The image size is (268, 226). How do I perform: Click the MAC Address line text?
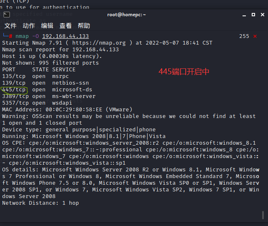click(x=67, y=110)
